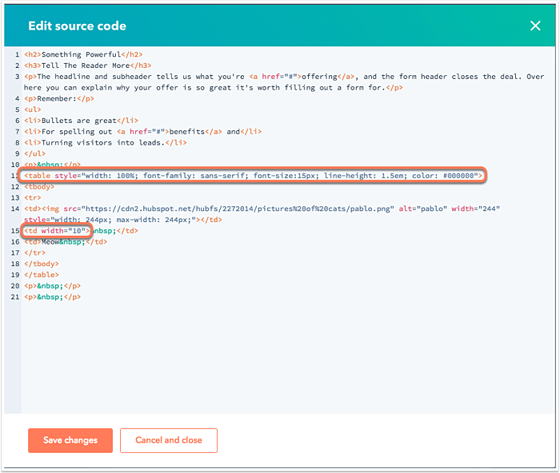Click the table style attribute line
The image size is (560, 473).
(x=254, y=176)
